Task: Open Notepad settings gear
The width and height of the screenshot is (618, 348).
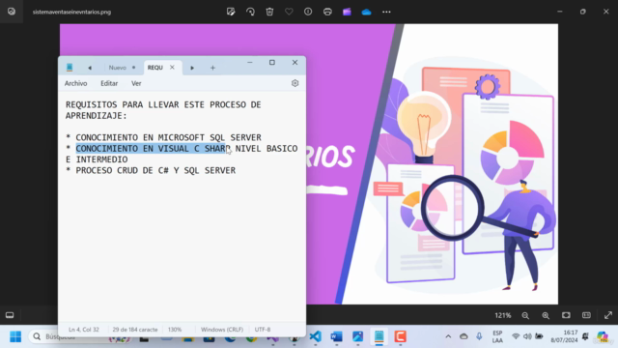Action: tap(295, 83)
